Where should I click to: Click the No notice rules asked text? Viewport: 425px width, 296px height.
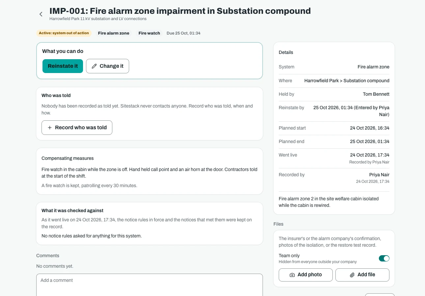click(x=92, y=236)
